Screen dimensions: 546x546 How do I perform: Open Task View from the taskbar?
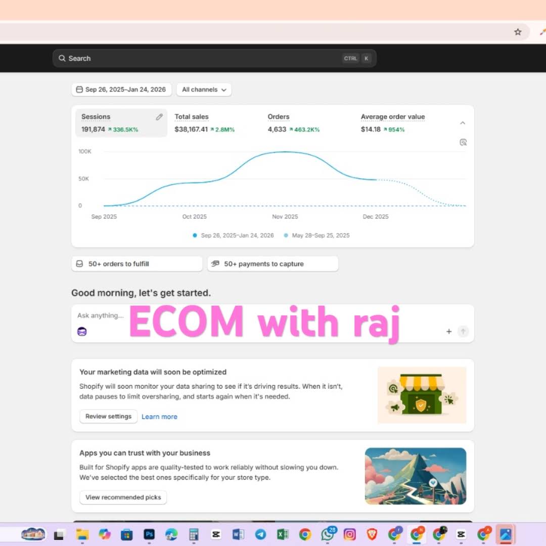pos(59,534)
